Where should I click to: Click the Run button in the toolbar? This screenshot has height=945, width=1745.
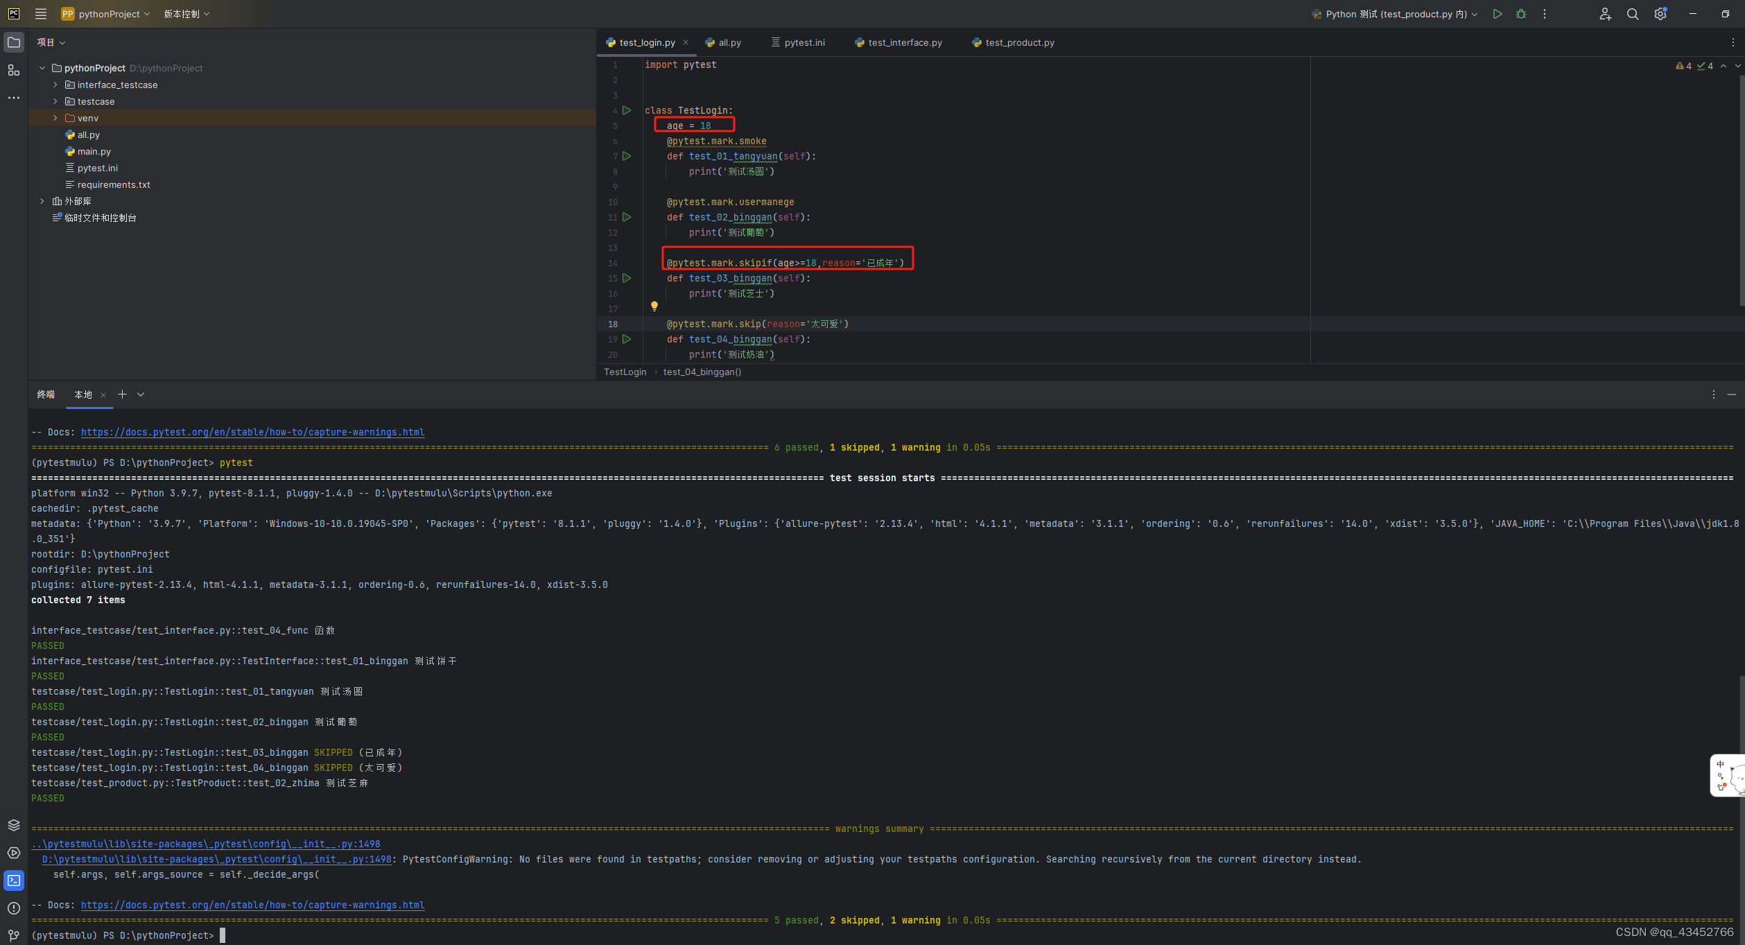1497,14
